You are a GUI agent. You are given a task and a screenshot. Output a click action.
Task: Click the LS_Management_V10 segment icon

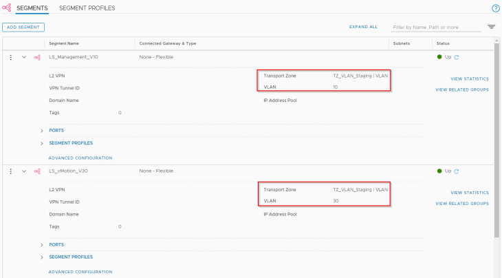tap(37, 57)
